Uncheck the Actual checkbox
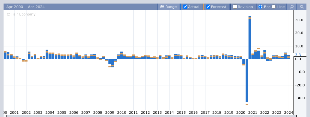 (x=185, y=7)
